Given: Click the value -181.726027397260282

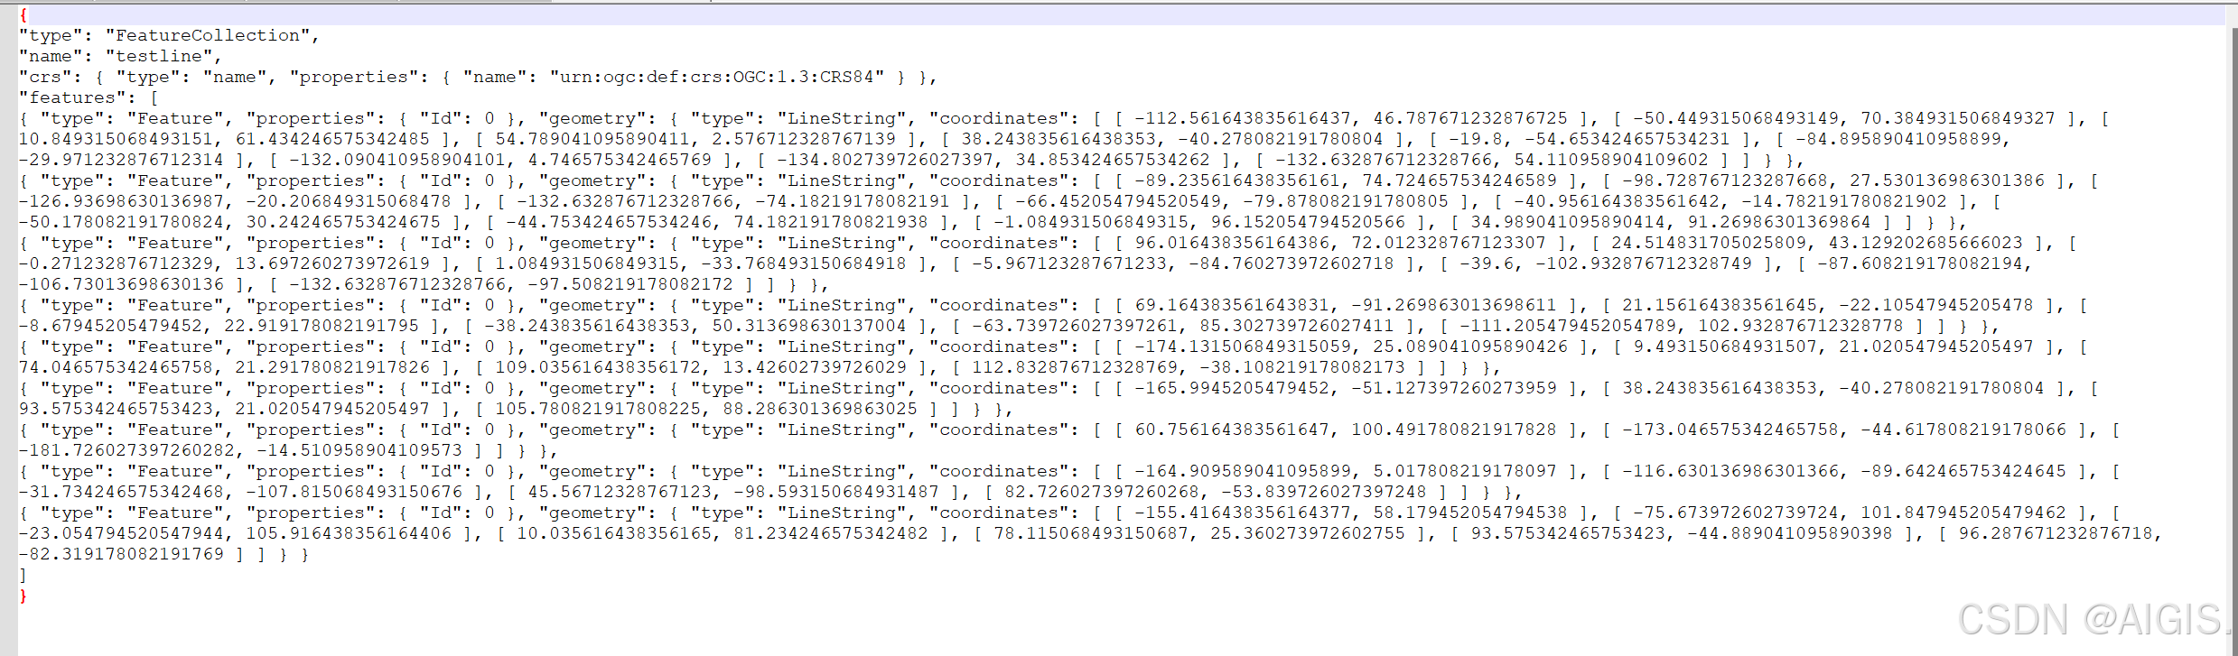Looking at the screenshot, I should point(126,450).
